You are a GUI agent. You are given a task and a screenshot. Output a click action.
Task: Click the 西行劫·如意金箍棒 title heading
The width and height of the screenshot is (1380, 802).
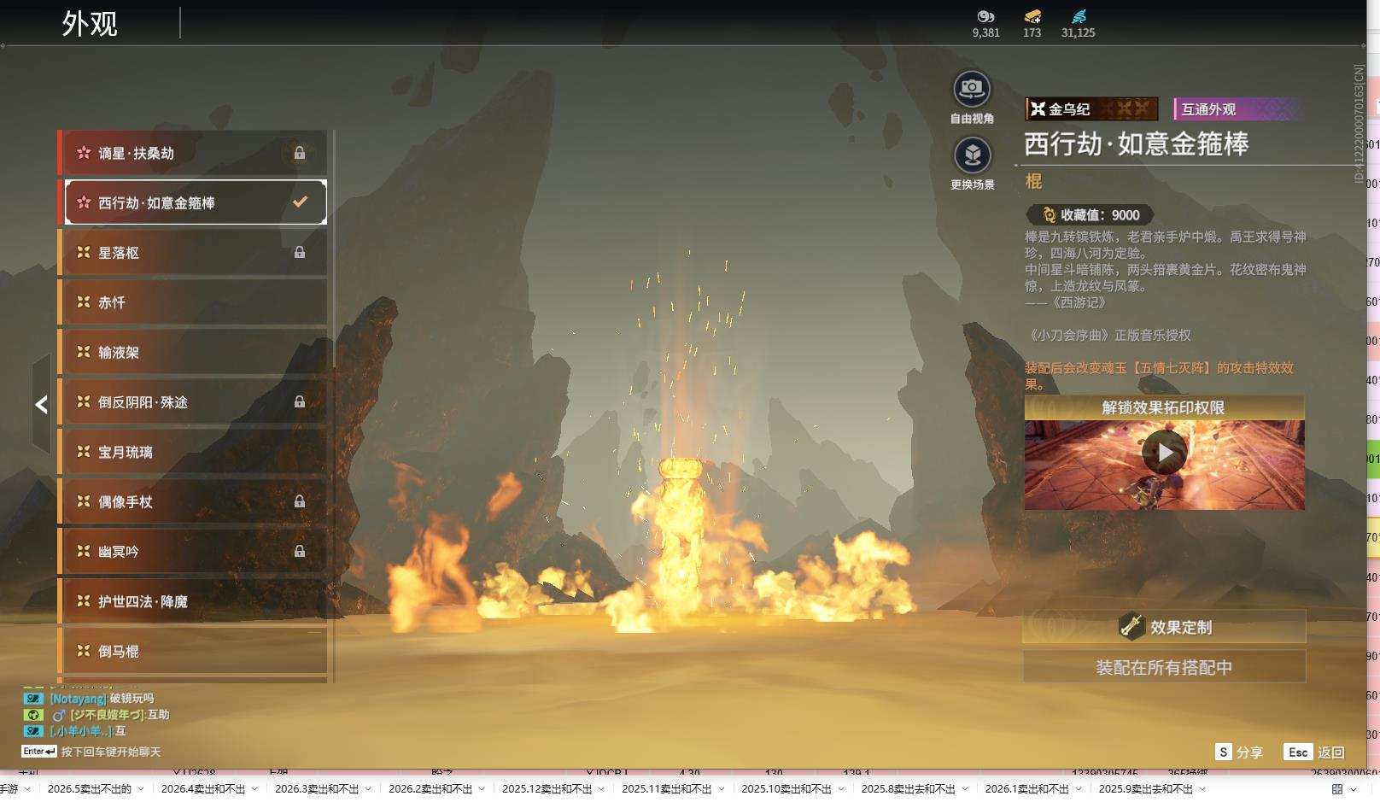click(1137, 143)
